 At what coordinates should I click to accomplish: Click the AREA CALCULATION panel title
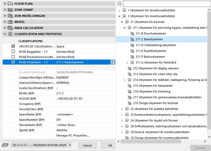point(29,28)
